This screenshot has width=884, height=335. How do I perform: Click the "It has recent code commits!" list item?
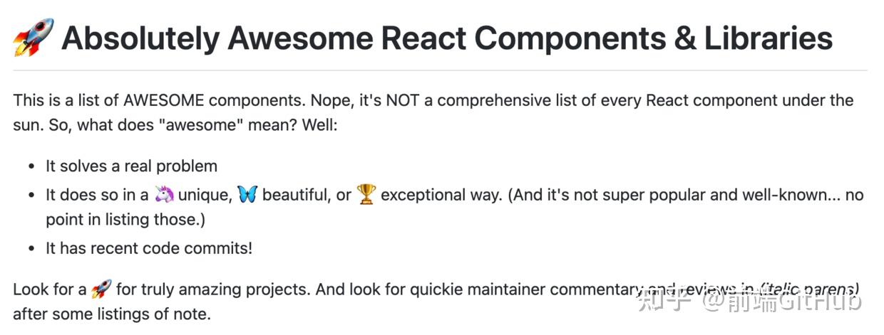point(149,248)
